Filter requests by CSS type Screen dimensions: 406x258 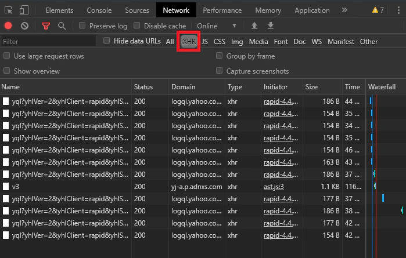pos(220,42)
